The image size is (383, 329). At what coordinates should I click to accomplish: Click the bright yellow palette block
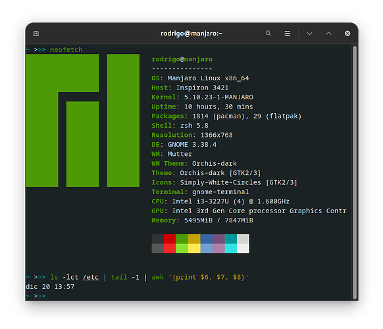(194, 249)
